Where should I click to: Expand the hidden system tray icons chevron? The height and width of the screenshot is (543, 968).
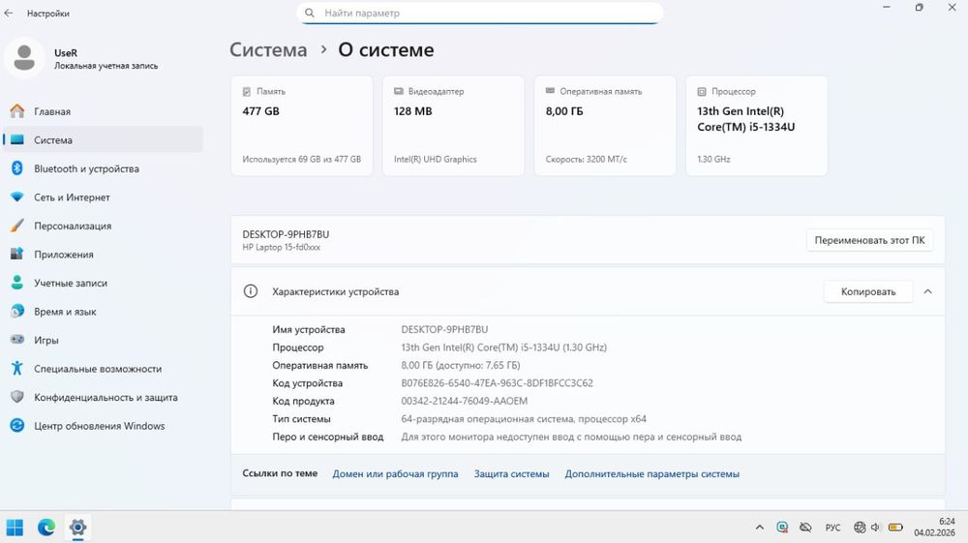click(x=759, y=528)
